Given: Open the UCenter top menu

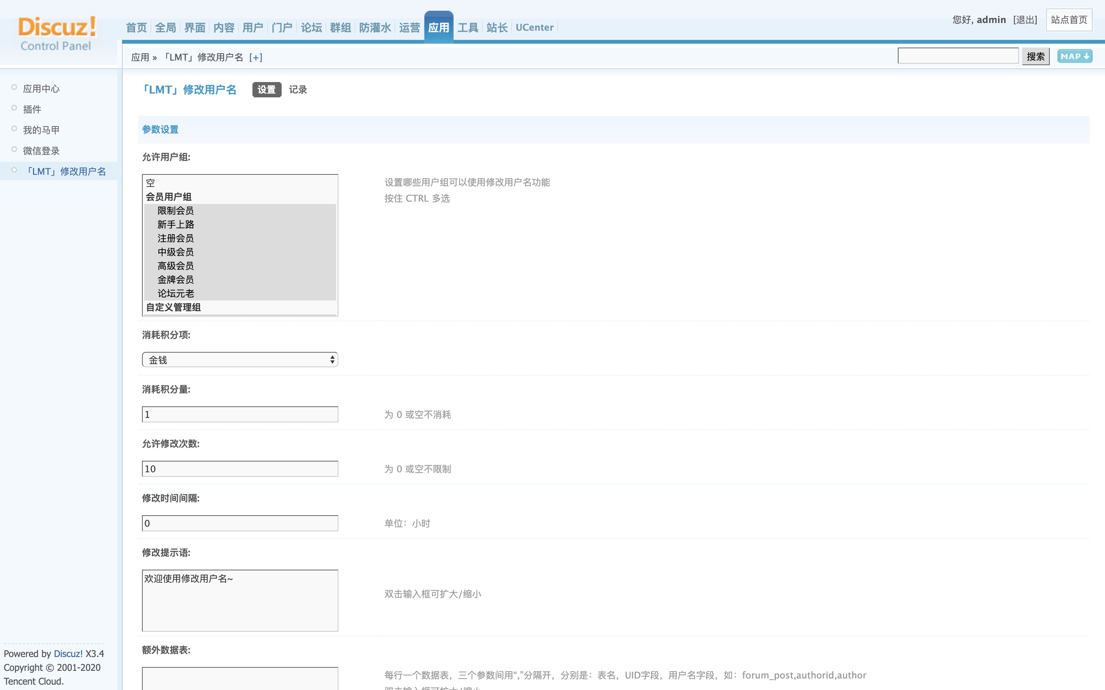Looking at the screenshot, I should pyautogui.click(x=534, y=28).
